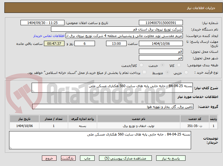Click table date cell 1404/10/06

click(24, 126)
